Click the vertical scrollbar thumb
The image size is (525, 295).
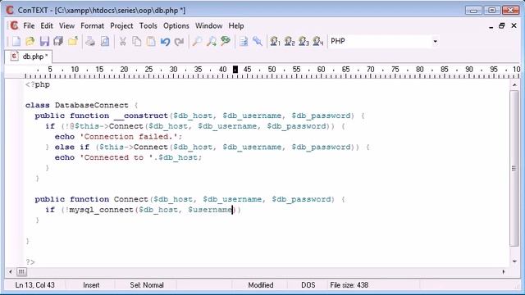[514, 168]
